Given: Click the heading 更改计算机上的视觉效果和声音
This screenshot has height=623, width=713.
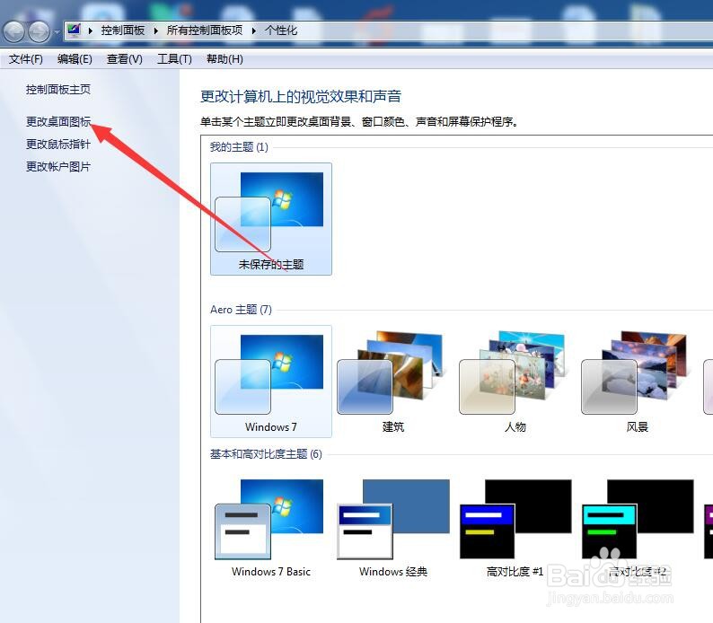Looking at the screenshot, I should pos(301,96).
